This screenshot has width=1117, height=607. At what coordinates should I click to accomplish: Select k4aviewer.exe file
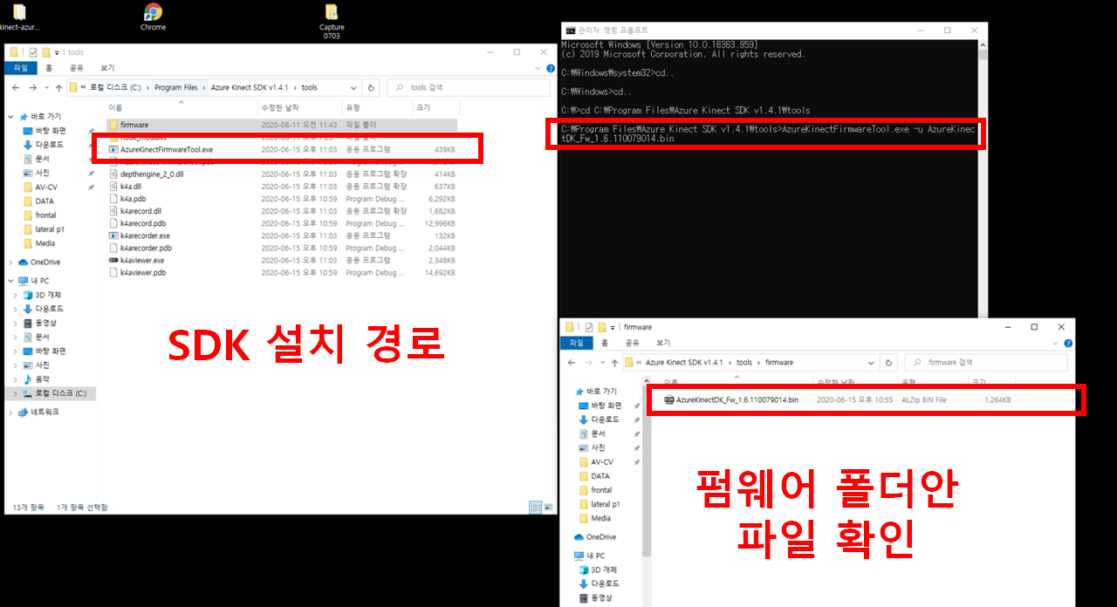[x=281, y=260]
